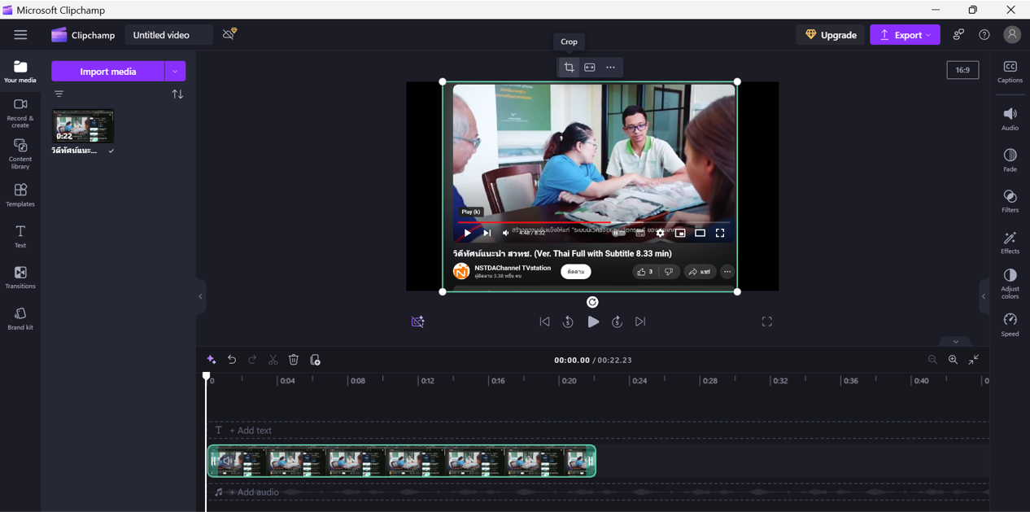Open the Transitions panel
The image size is (1030, 512).
click(x=20, y=277)
